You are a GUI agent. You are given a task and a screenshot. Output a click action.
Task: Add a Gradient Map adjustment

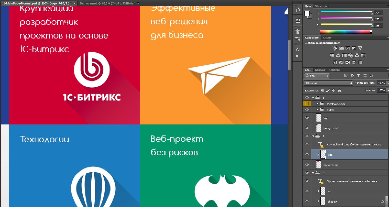point(360,63)
